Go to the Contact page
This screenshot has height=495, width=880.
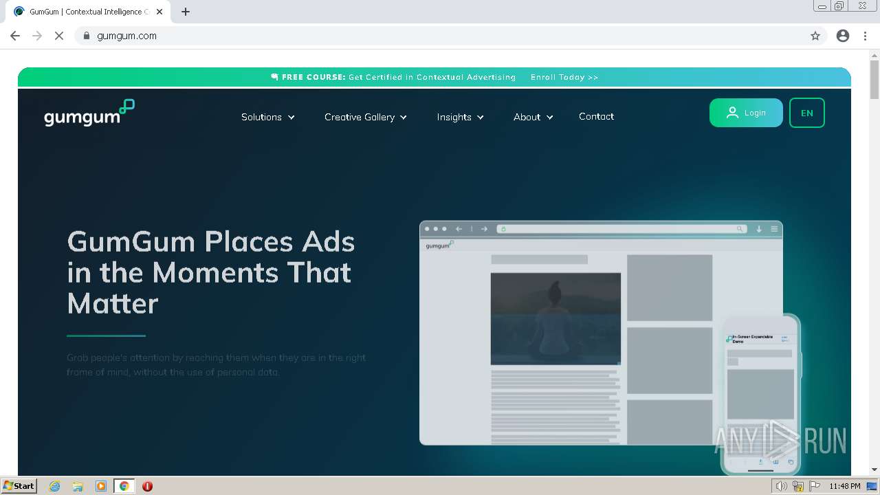[596, 116]
